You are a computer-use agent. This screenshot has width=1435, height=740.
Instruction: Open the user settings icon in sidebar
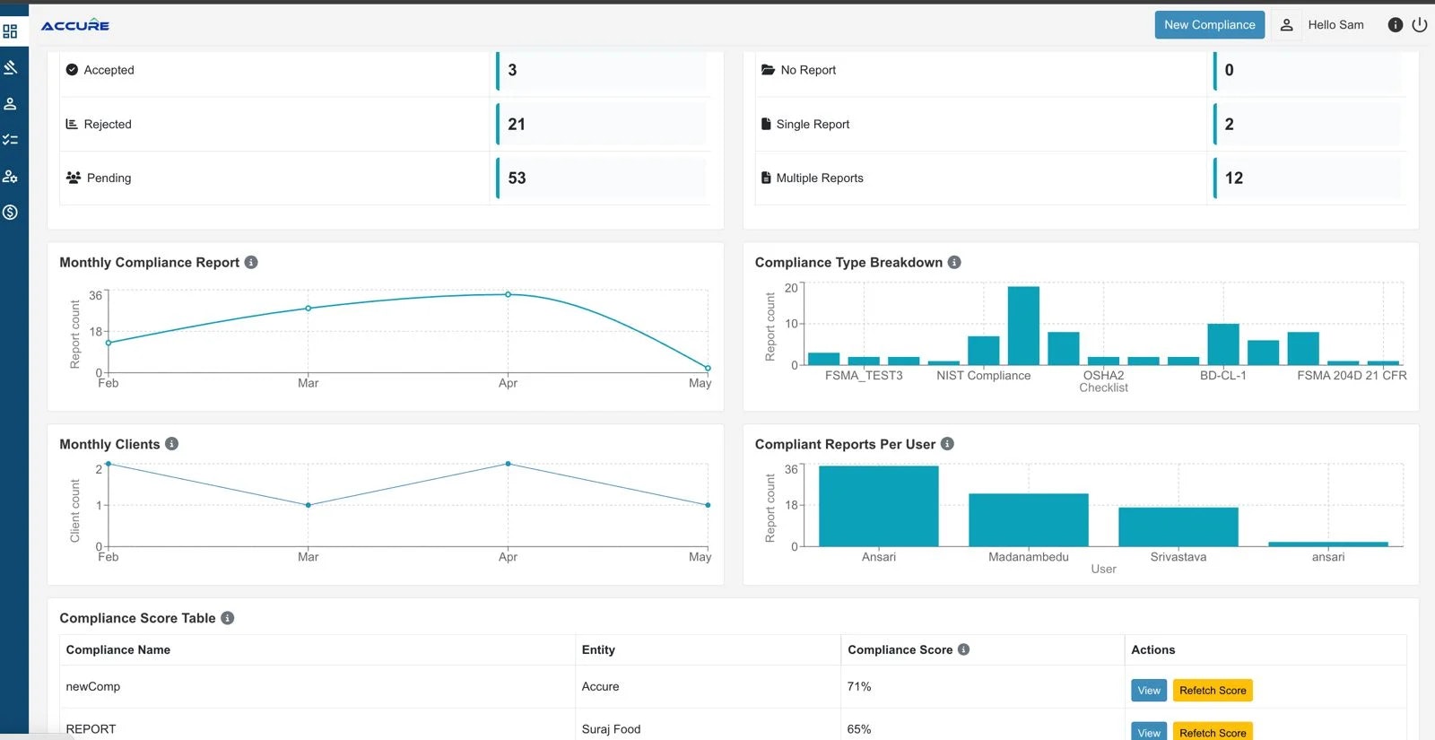click(10, 177)
